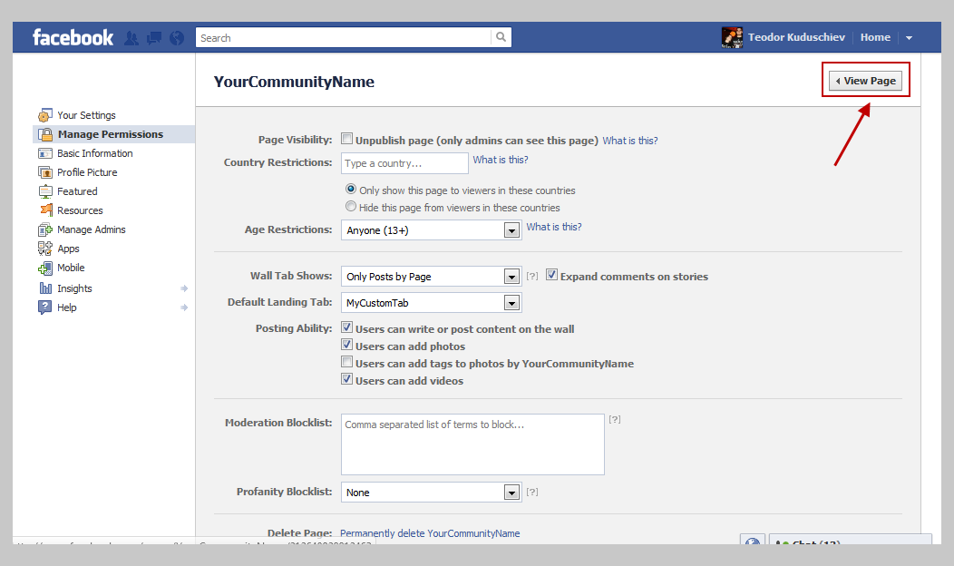
Task: Click the Apps sidebar icon
Action: [45, 249]
